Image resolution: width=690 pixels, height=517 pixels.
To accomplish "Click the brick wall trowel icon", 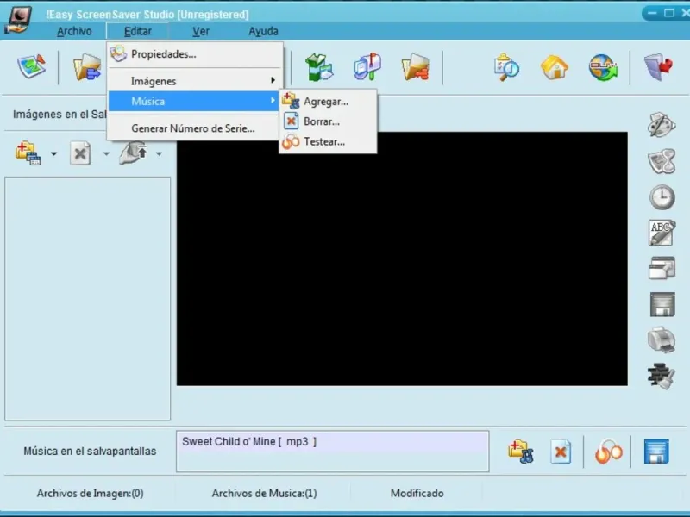I will (662, 376).
